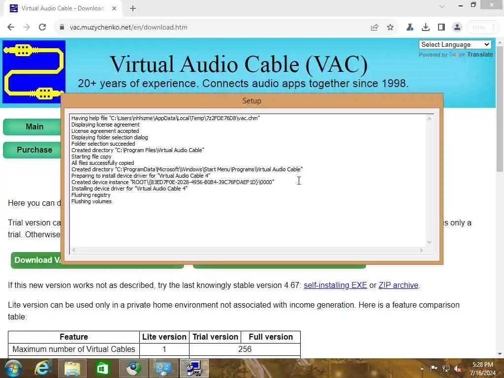Image resolution: width=504 pixels, height=378 pixels.
Task: Click the network tray icon
Action: pos(446,368)
